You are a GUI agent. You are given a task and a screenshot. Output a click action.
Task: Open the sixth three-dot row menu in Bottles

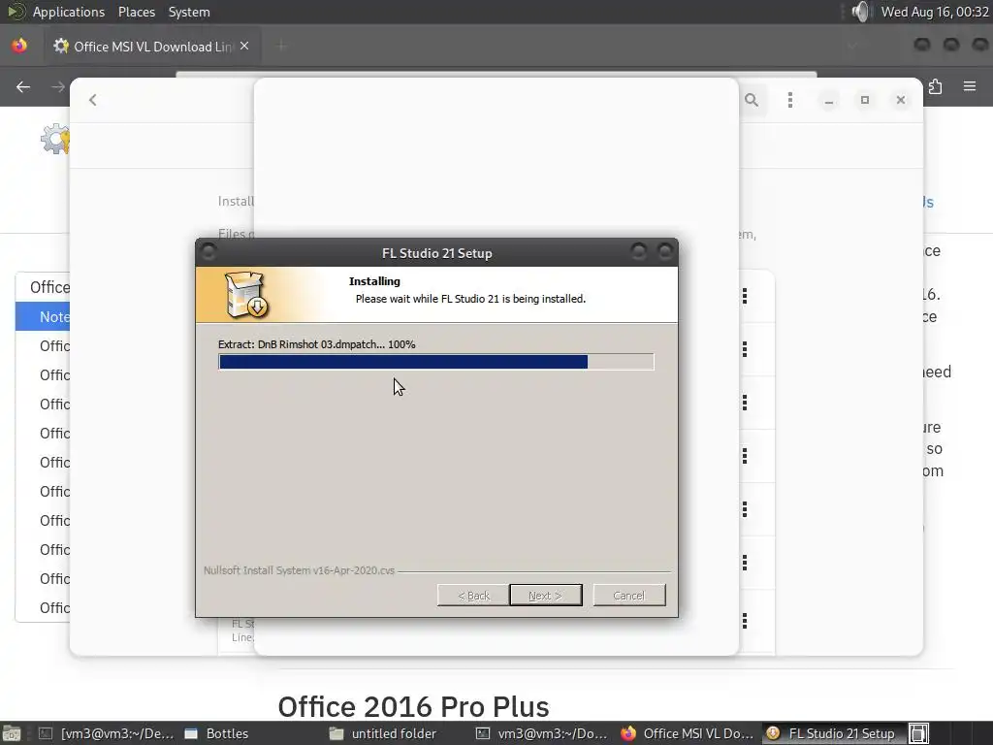[x=745, y=563]
